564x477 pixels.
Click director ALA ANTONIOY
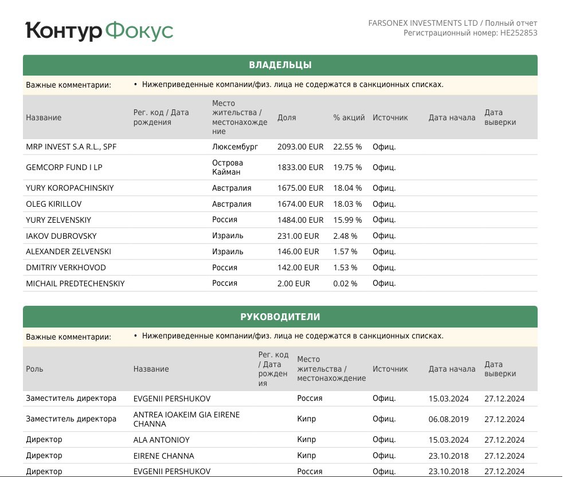click(161, 440)
